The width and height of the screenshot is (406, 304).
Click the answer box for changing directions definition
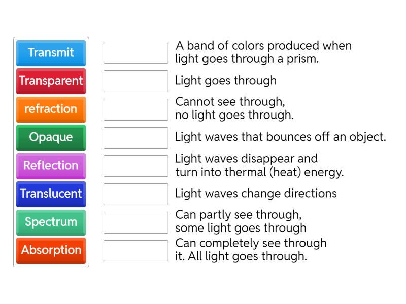(x=136, y=194)
